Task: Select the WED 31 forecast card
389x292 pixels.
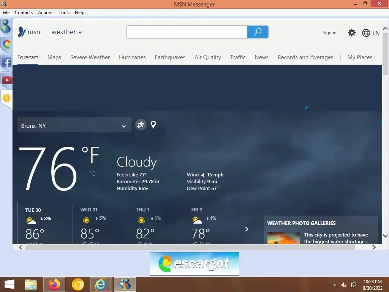Action: [100, 223]
